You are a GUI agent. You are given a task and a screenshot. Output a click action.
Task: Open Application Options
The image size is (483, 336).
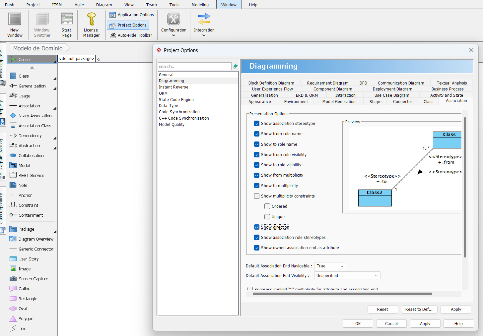click(132, 15)
